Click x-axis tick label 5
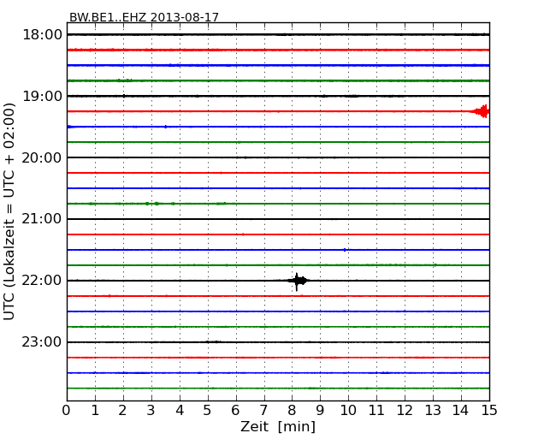 tap(208, 410)
